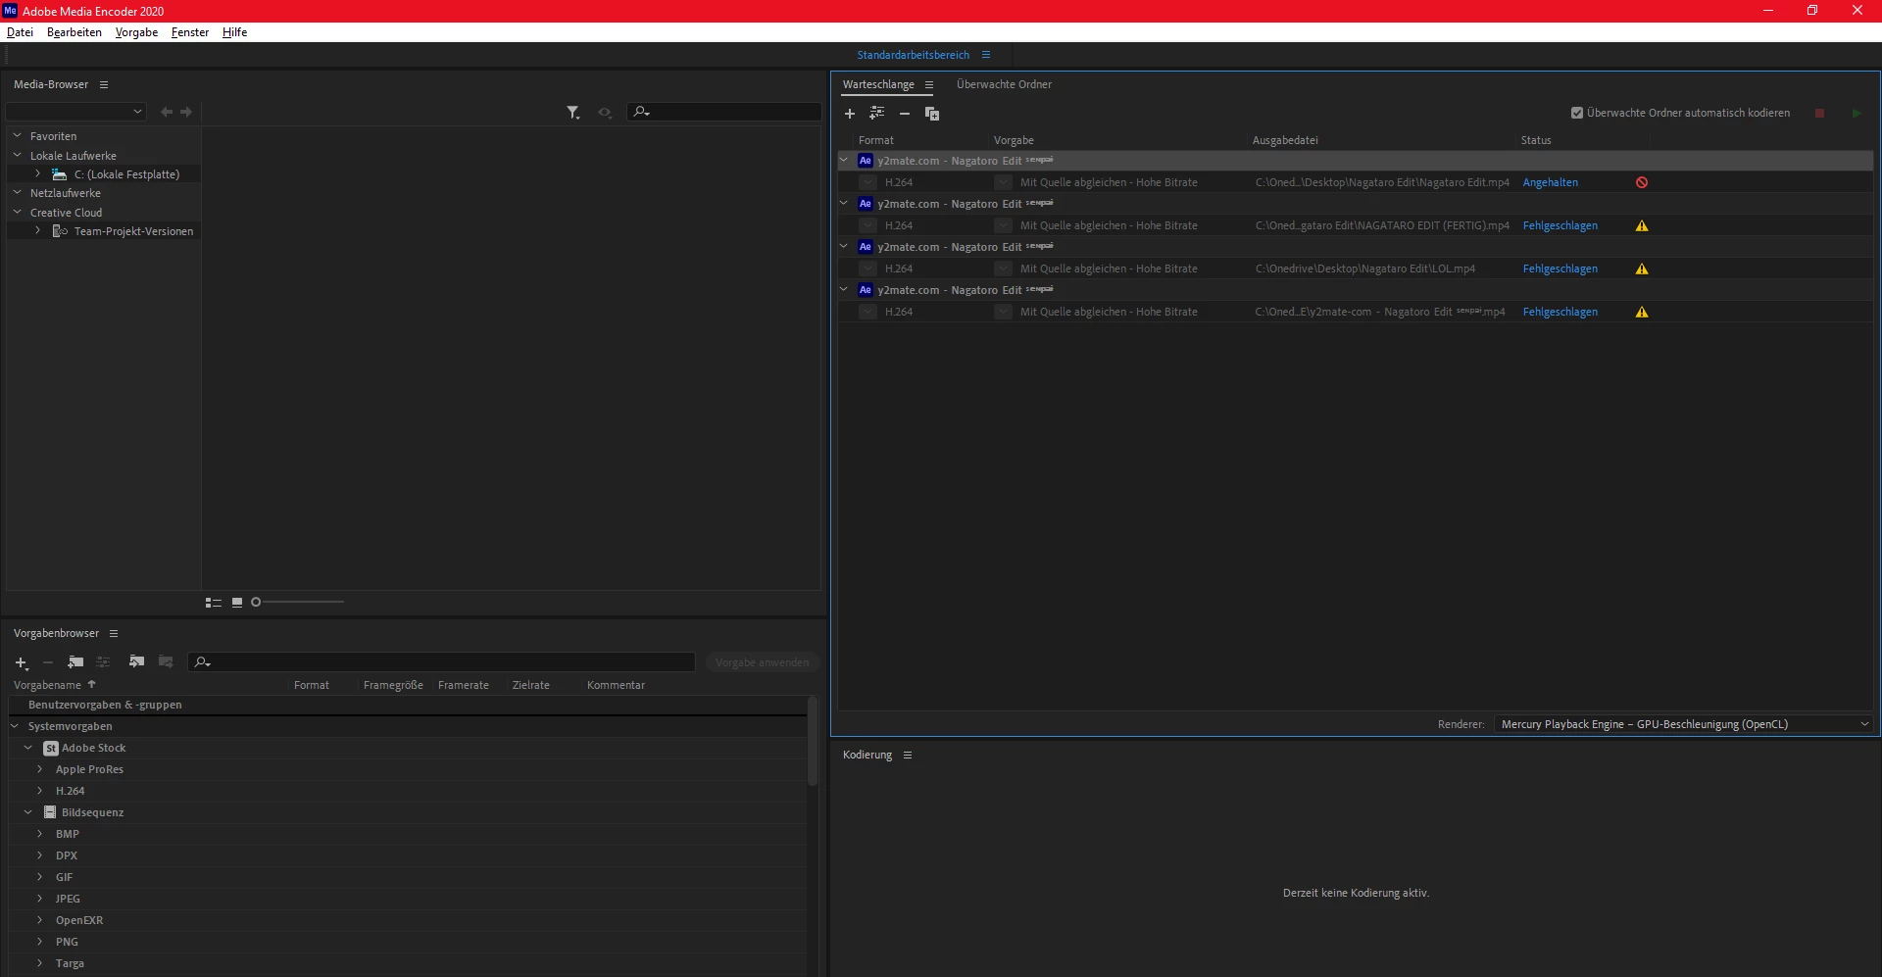
Task: Click the Adobe Stock St icon
Action: [x=51, y=749]
